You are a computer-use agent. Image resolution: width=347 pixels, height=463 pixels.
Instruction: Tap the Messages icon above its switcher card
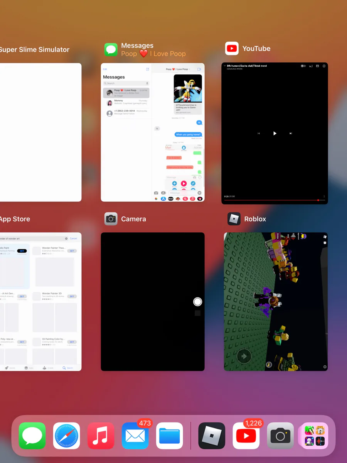pyautogui.click(x=111, y=49)
